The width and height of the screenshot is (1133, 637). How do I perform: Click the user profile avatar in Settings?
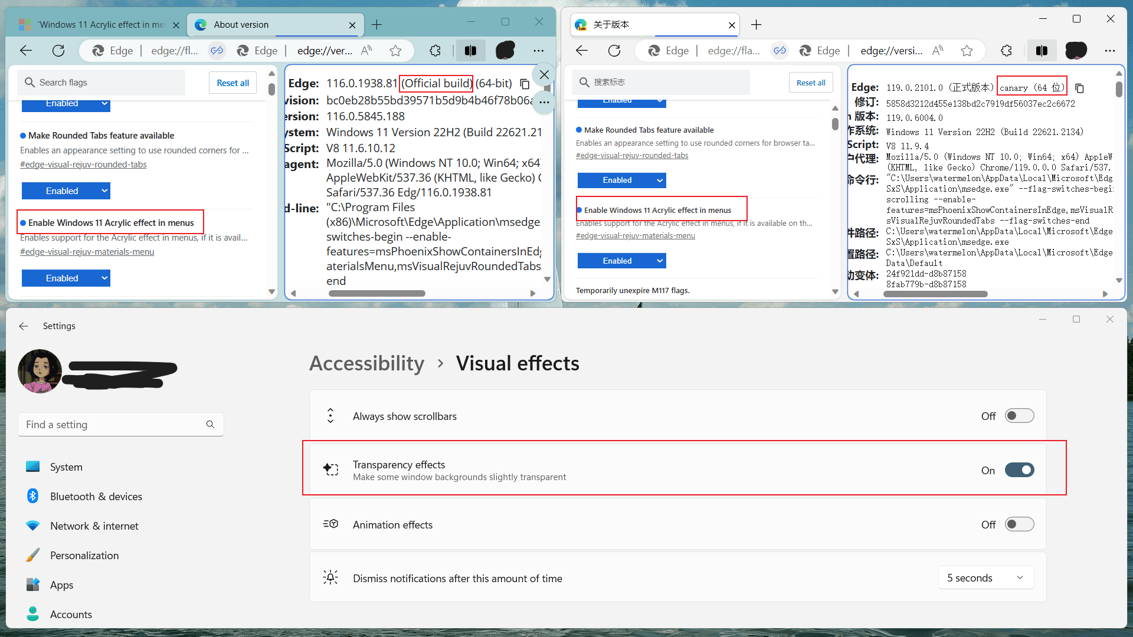(39, 371)
